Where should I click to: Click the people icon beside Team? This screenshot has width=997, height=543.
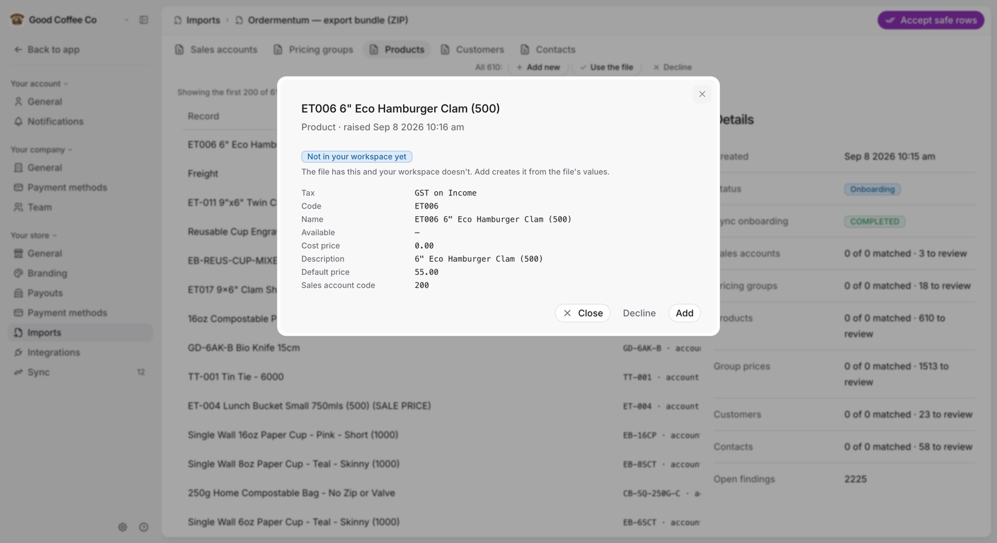pyautogui.click(x=19, y=207)
